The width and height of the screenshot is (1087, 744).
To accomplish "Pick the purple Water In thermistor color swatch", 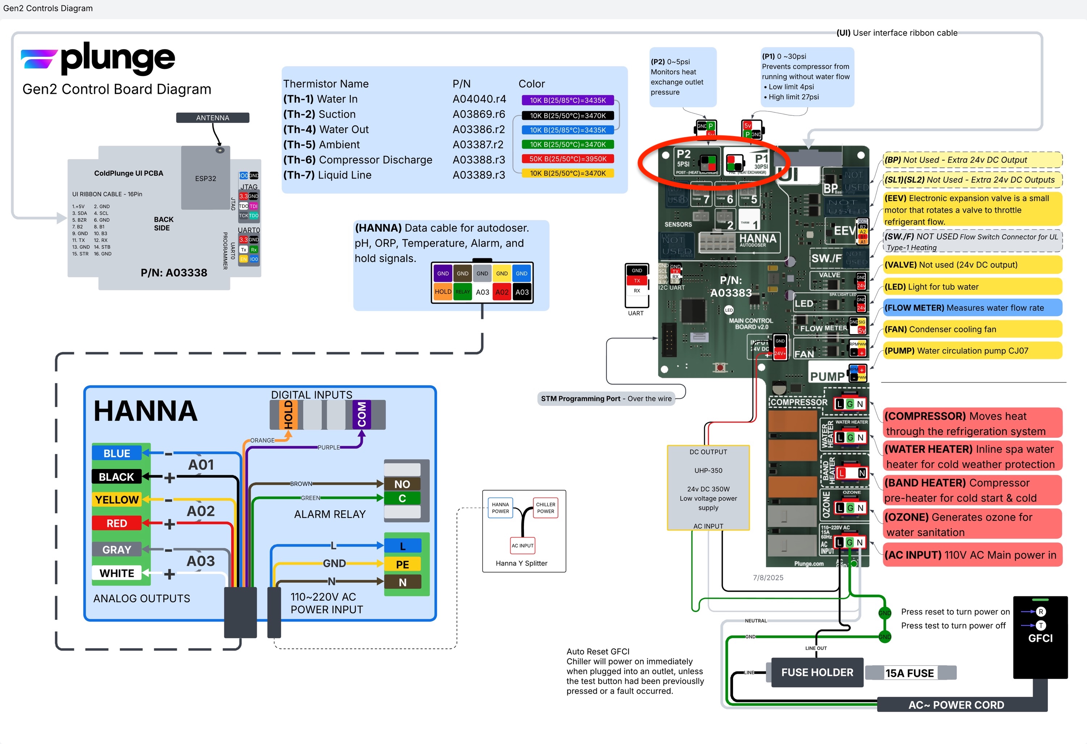I will click(x=568, y=100).
